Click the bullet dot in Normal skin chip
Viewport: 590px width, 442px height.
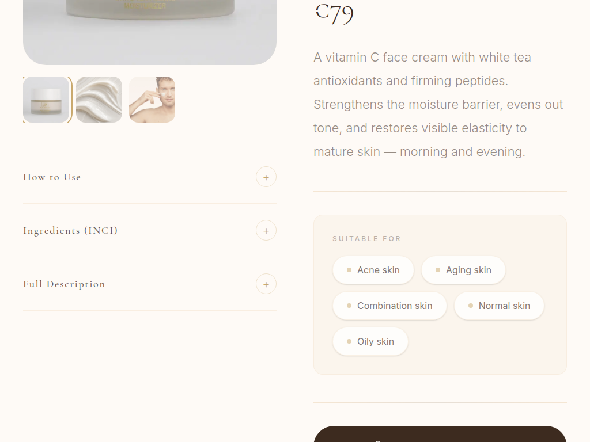(471, 306)
